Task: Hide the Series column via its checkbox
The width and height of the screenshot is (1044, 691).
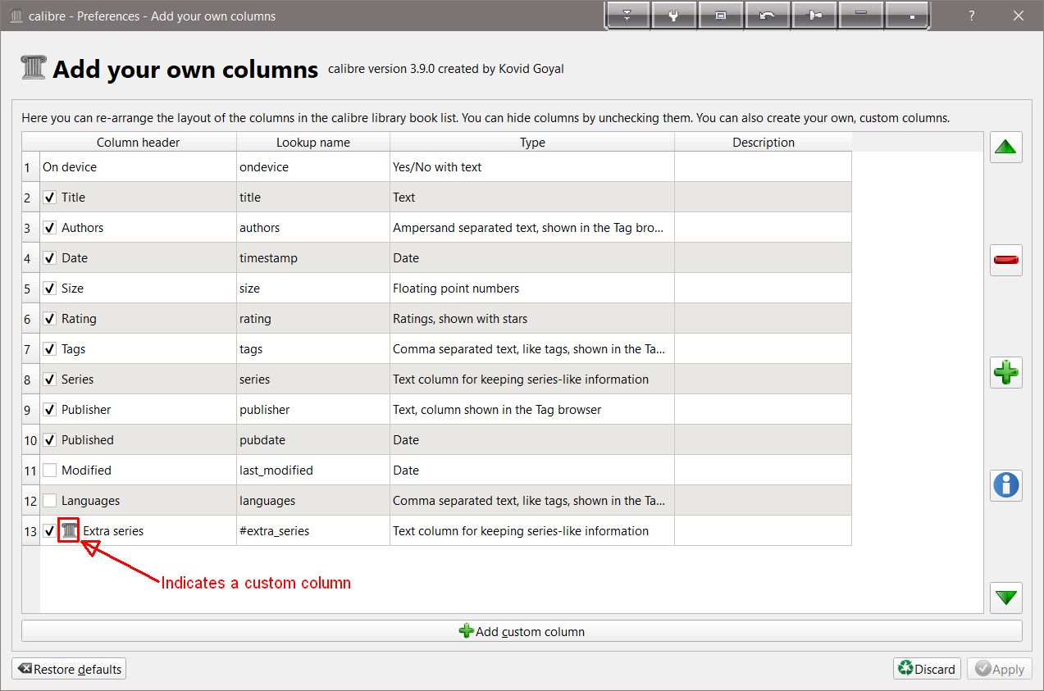Action: [x=50, y=380]
